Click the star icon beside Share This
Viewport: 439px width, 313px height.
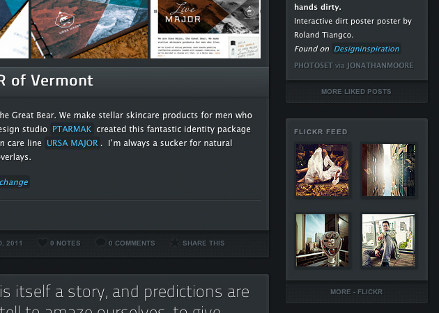pyautogui.click(x=174, y=243)
